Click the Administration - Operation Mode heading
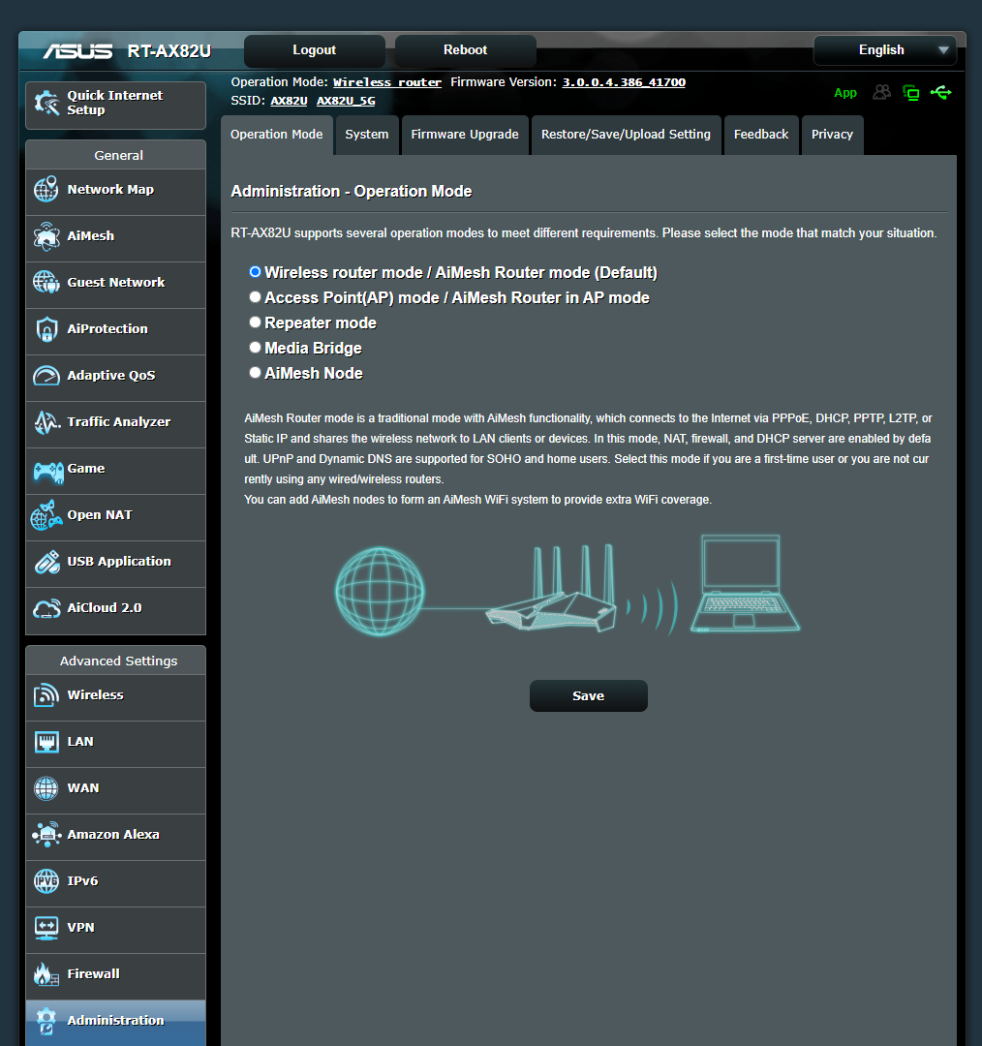This screenshot has height=1046, width=982. (351, 192)
